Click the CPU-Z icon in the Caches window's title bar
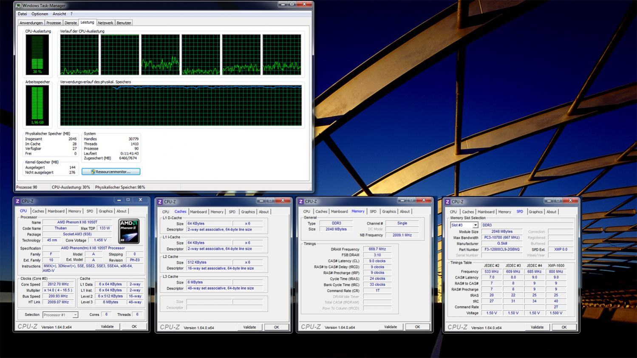The width and height of the screenshot is (637, 358). click(x=160, y=202)
